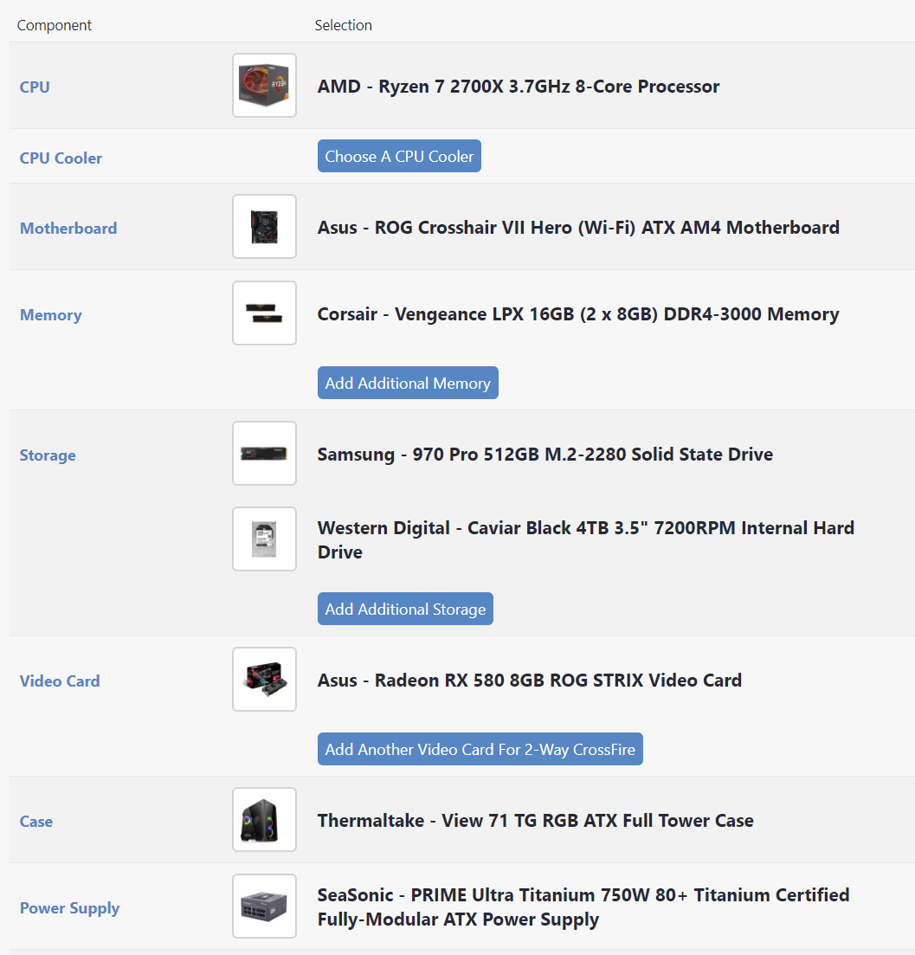The width and height of the screenshot is (915, 955).
Task: Click the ROG Crosshair motherboard thumbnail image
Action: coord(264,227)
